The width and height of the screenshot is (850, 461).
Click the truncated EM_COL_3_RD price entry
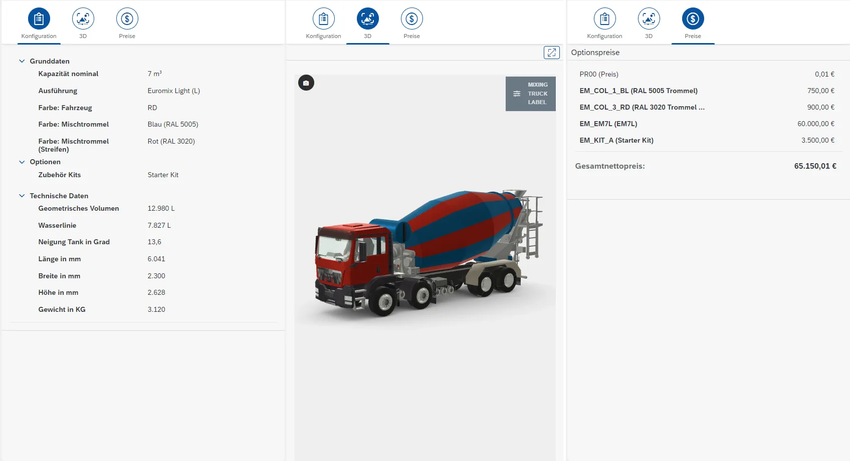pyautogui.click(x=642, y=108)
